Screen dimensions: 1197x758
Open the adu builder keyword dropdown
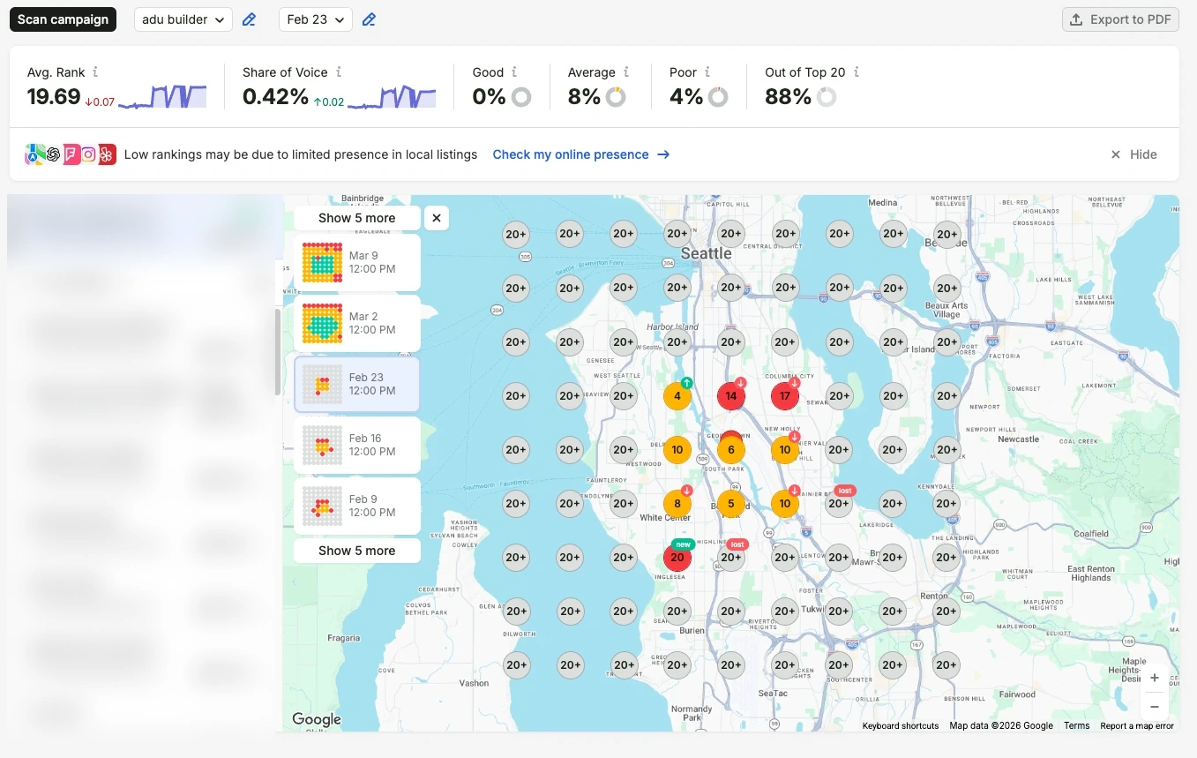pos(183,19)
